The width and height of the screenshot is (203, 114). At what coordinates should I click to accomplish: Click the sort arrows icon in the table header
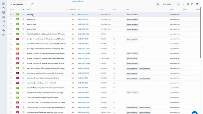[x=18, y=9]
